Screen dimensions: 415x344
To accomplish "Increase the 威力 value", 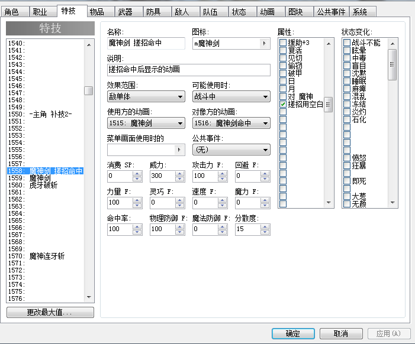I will [x=180, y=174].
